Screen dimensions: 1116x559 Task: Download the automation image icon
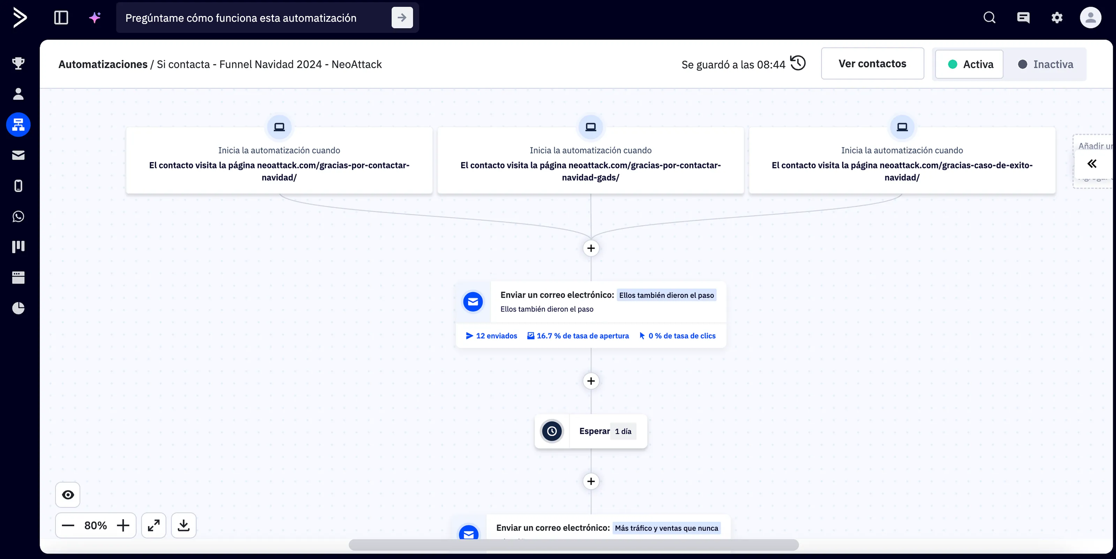coord(184,526)
